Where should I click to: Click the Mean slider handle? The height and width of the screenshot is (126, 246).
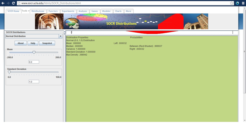tap(34, 52)
